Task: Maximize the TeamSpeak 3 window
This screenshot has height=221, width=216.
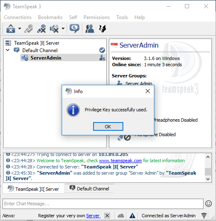Action: point(187,6)
